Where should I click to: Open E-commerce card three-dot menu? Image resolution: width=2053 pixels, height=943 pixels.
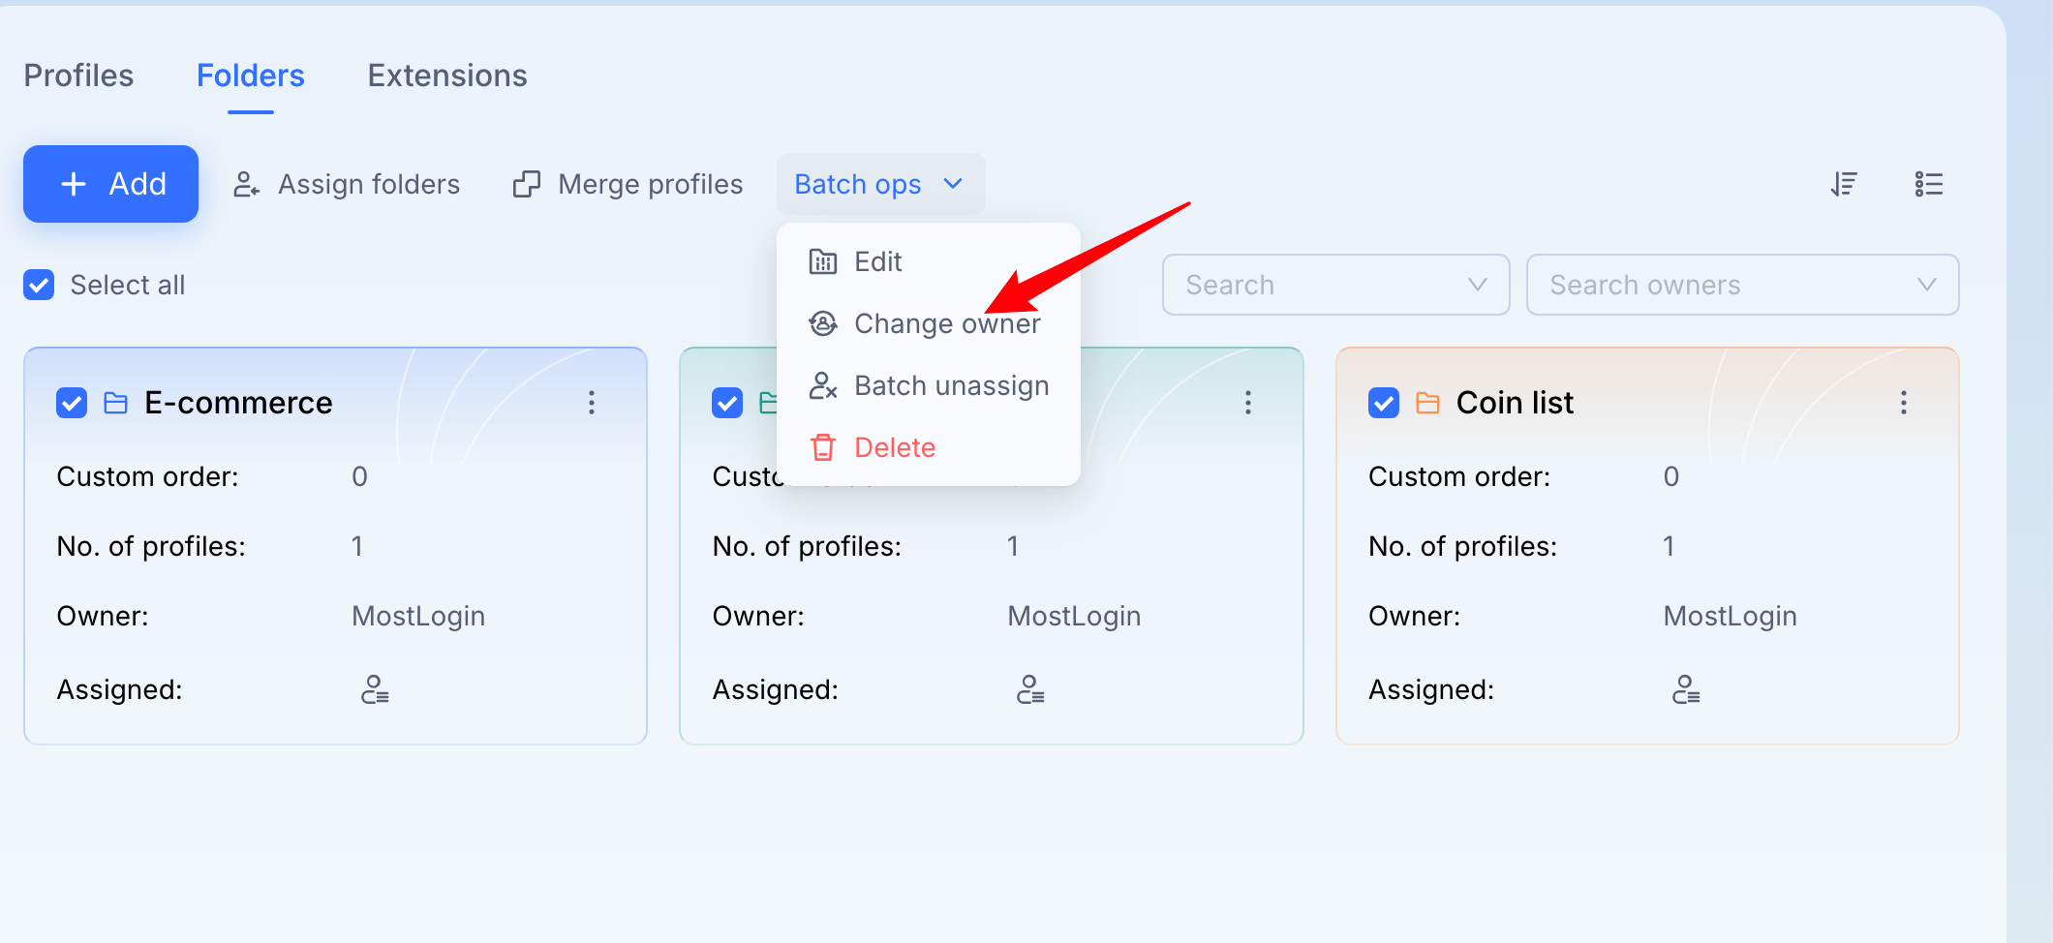[592, 403]
